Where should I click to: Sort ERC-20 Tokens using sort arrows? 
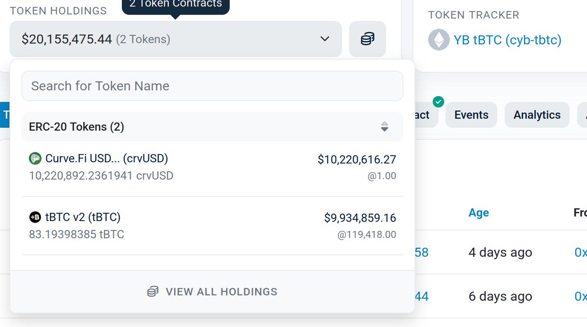point(384,127)
